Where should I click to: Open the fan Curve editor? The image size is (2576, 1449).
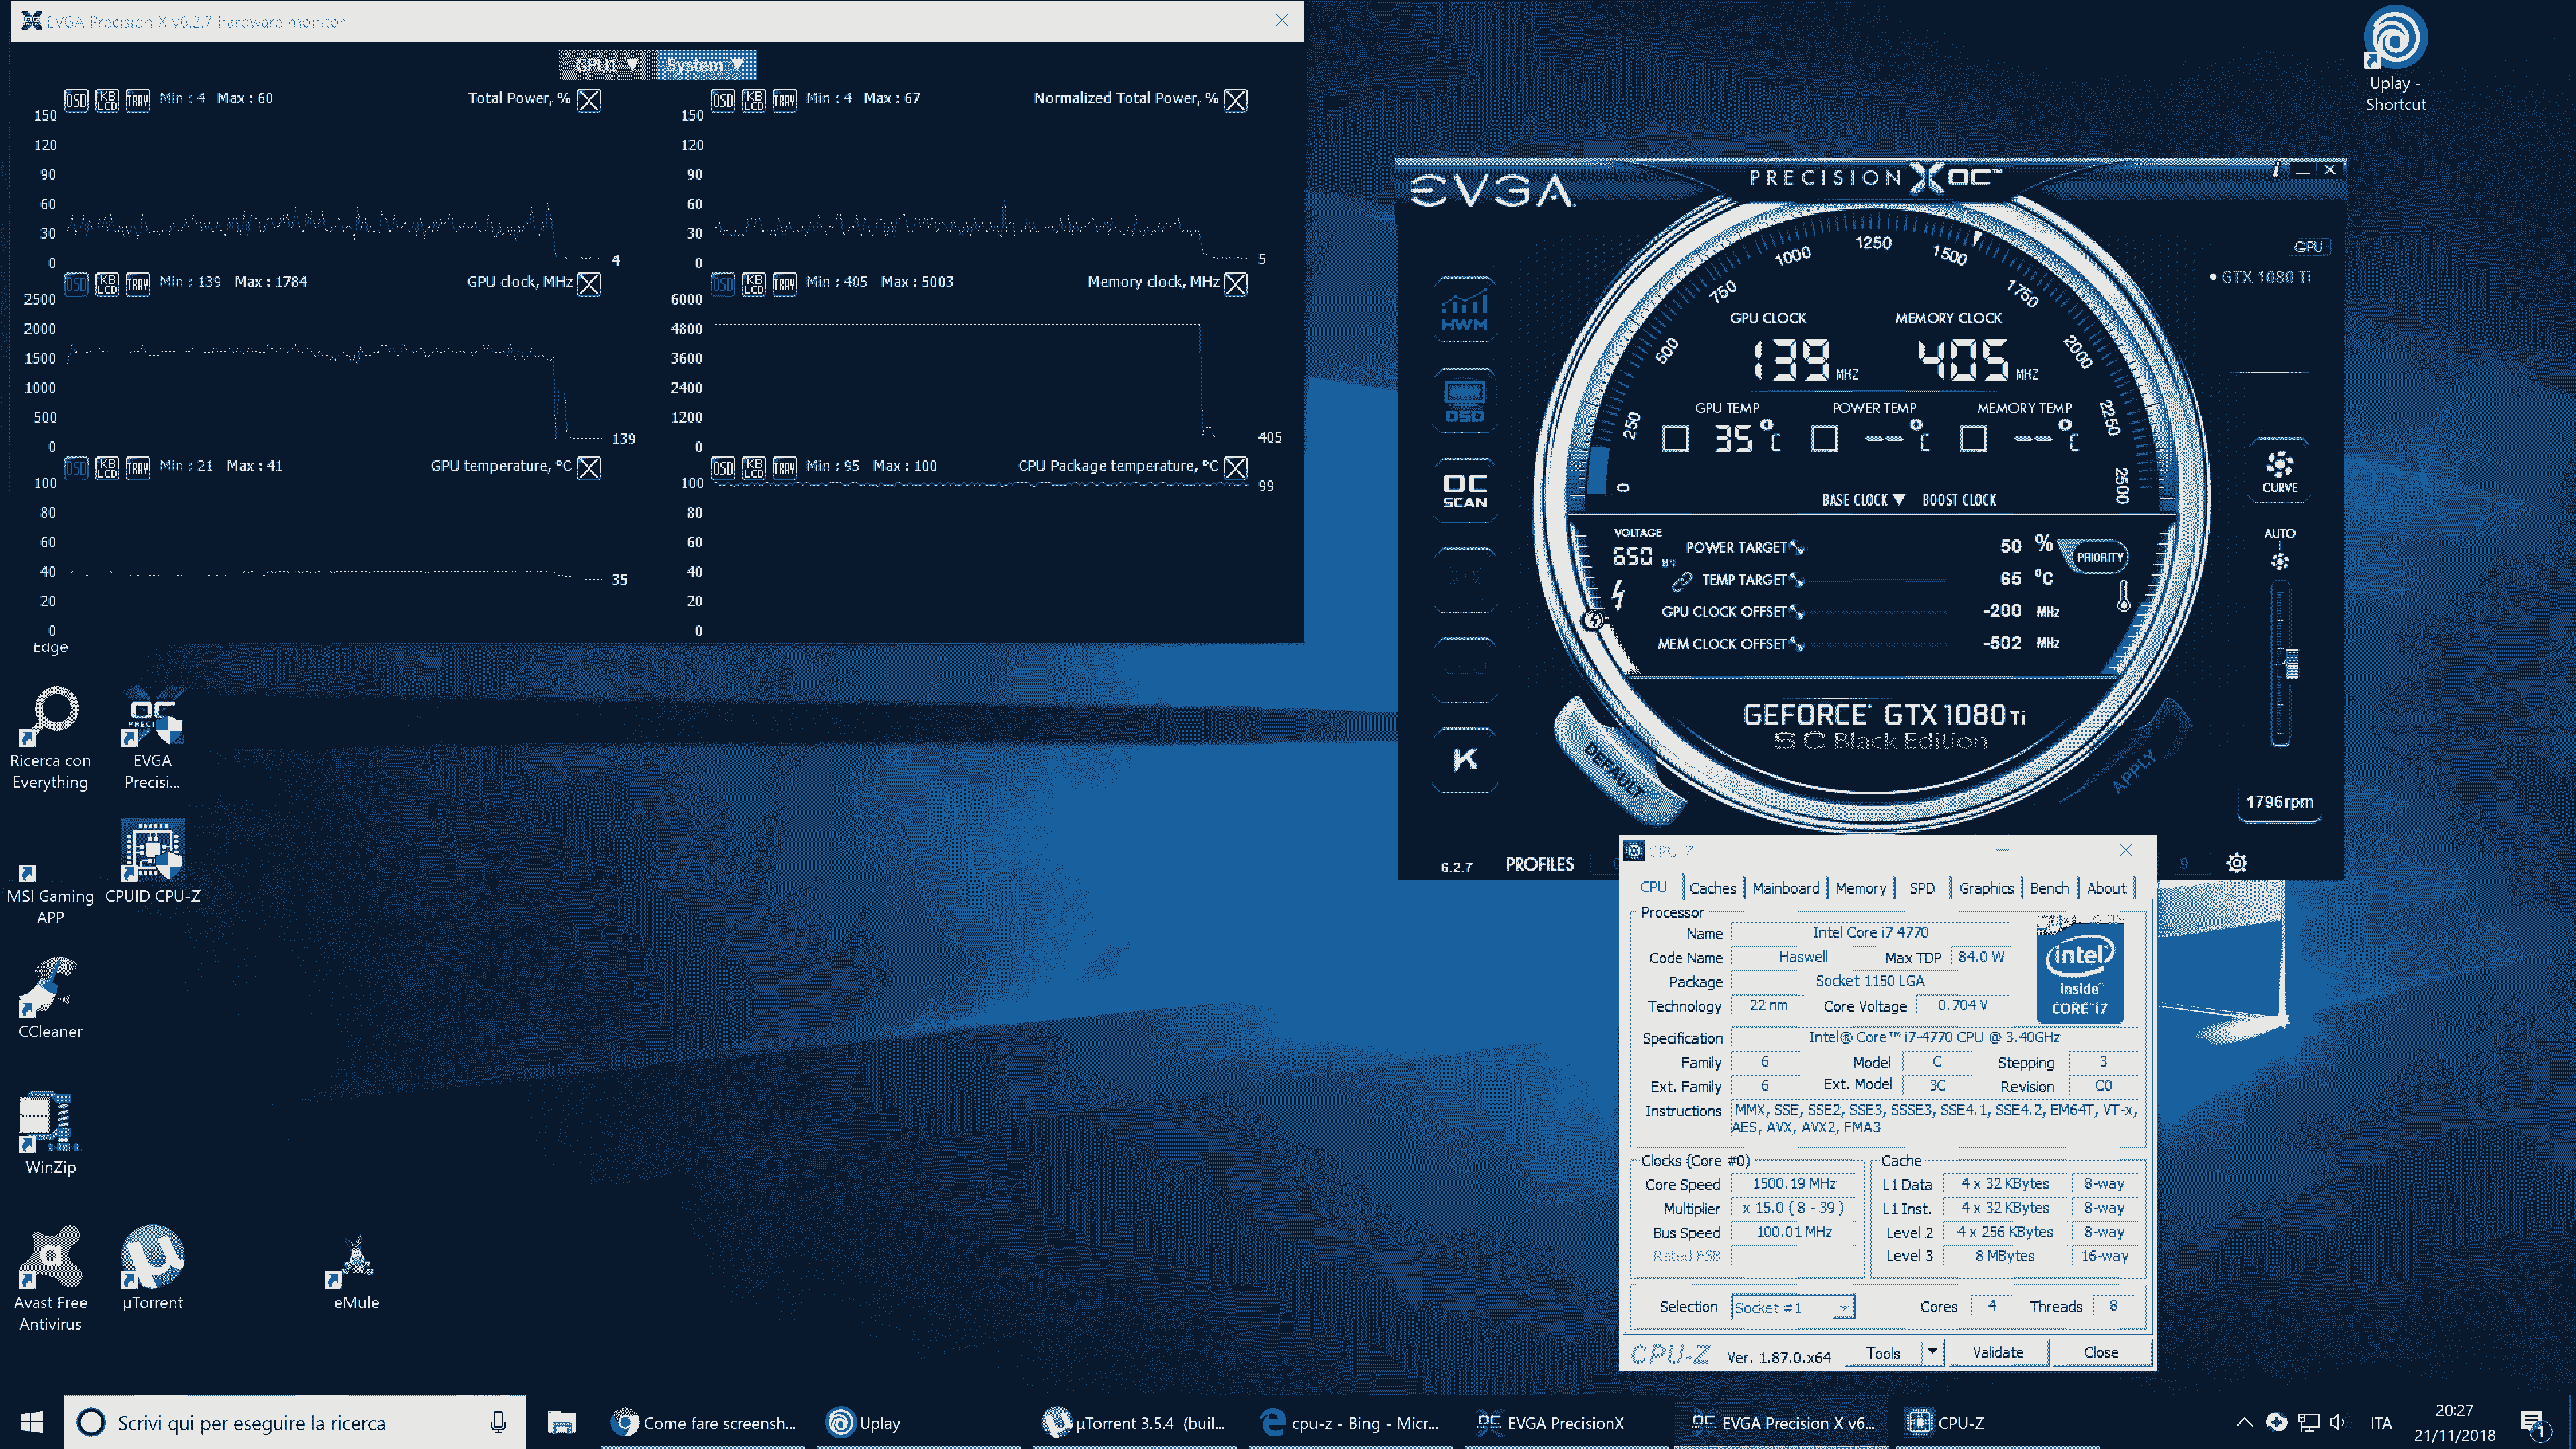(2279, 470)
